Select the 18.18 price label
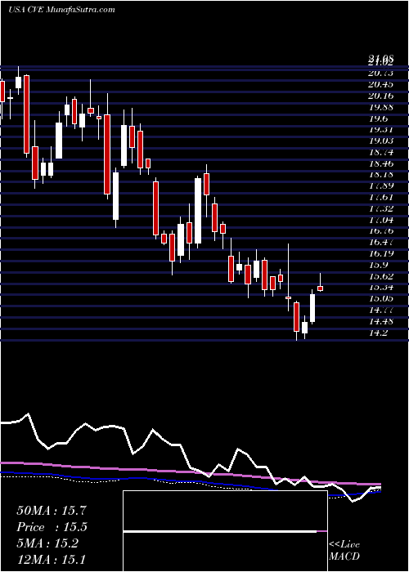This screenshot has width=409, height=572. click(x=381, y=175)
